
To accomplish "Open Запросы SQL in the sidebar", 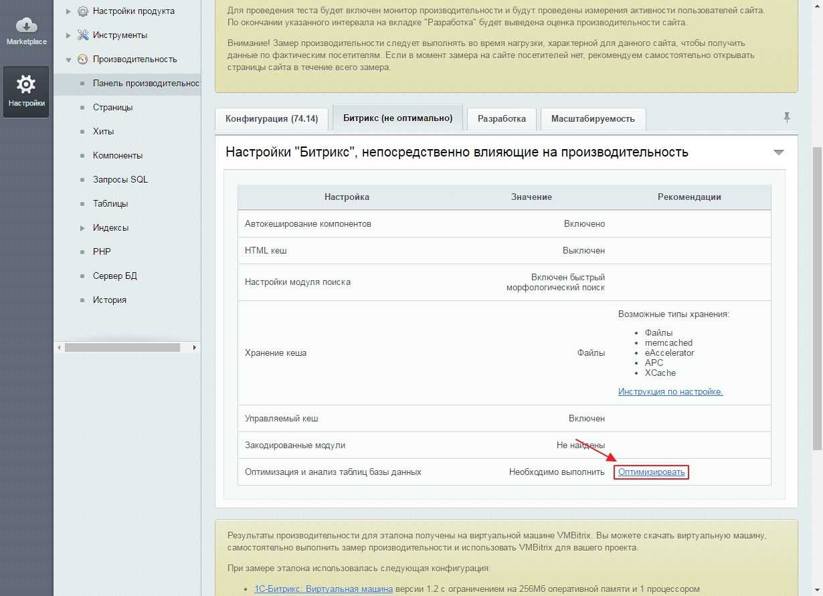I will (x=120, y=180).
